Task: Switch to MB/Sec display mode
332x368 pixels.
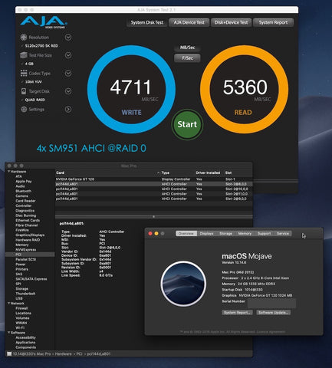Action: (x=187, y=48)
